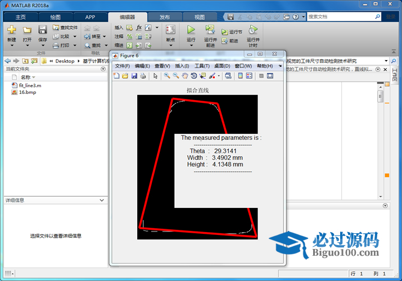Click the 新建 (New) plus icon
Screen dimensions: 402x281
point(12,30)
